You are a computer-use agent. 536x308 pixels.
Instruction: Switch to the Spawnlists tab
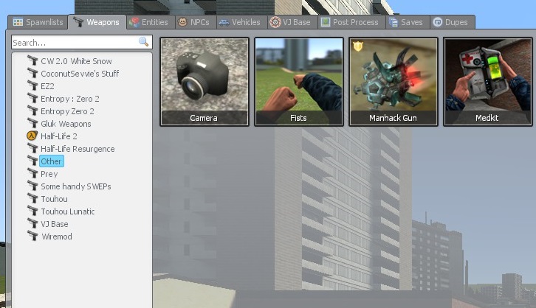coord(38,22)
